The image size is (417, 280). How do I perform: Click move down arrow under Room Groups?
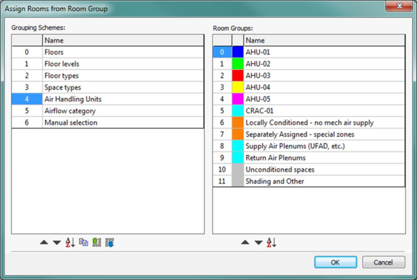coord(258,242)
